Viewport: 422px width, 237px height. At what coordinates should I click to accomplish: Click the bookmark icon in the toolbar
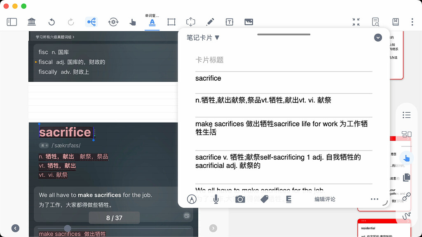395,22
